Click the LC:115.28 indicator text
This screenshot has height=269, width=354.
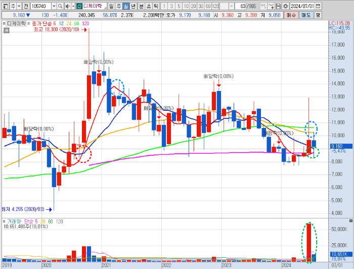point(339,23)
